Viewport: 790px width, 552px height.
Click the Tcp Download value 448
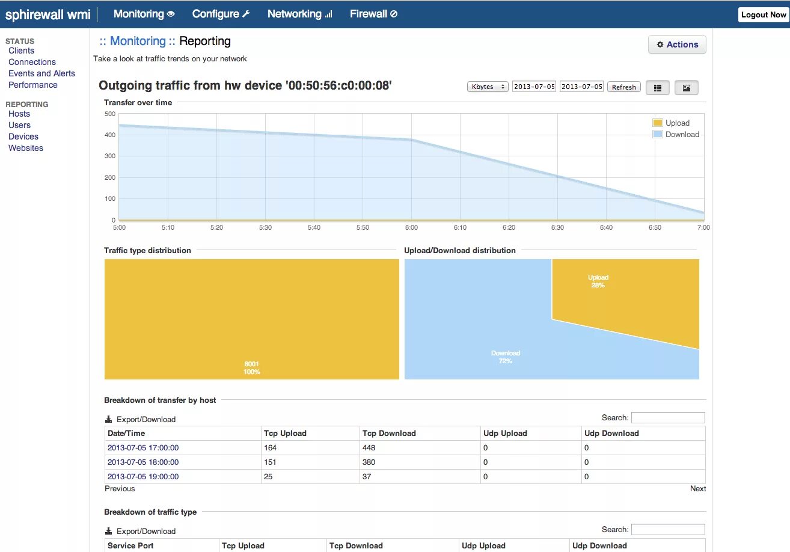tap(369, 447)
